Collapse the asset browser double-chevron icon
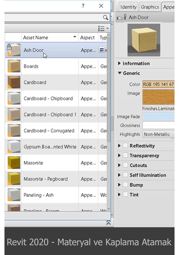179x255 pixels. pyautogui.click(x=108, y=222)
